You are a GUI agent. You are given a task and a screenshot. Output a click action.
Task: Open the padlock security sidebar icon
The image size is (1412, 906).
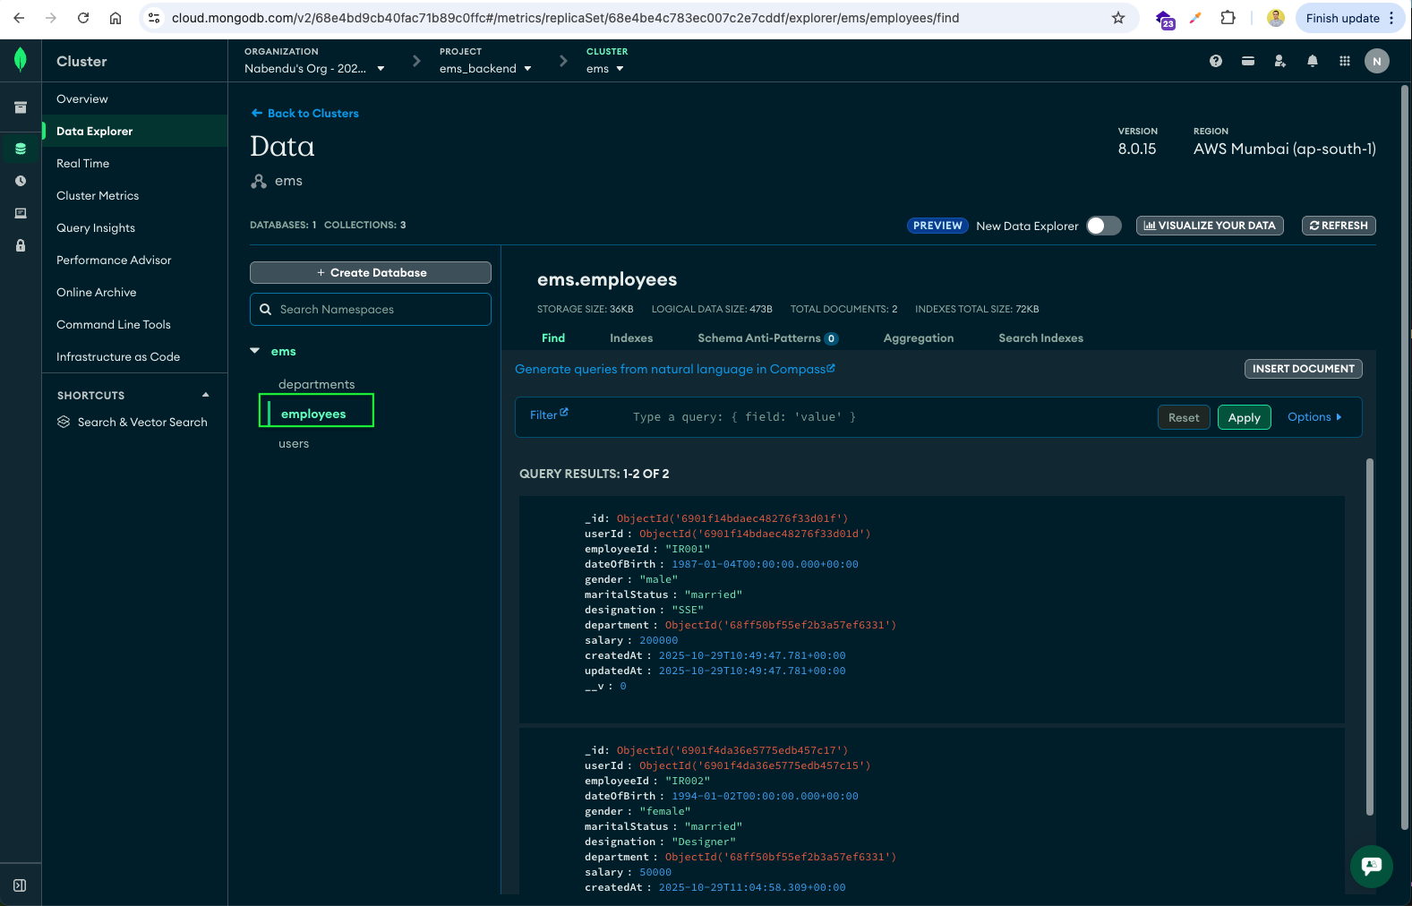21,245
